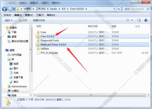
Task: Expand the arrow after 计算机 breadcrumb
Action: [33, 9]
